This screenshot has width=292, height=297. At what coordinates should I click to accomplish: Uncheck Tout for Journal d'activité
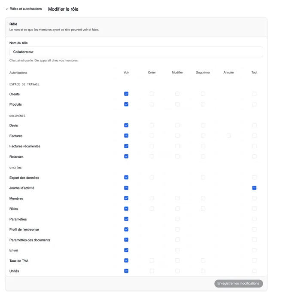point(254,188)
